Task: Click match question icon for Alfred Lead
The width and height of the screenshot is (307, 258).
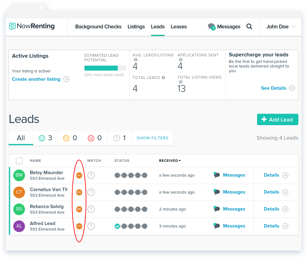Action: point(91,226)
